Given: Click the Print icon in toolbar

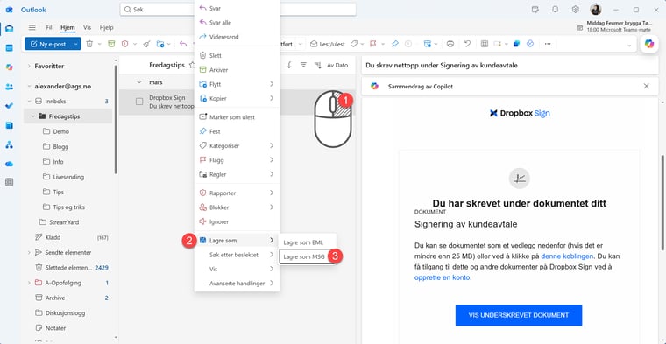Looking at the screenshot, I should [x=450, y=44].
